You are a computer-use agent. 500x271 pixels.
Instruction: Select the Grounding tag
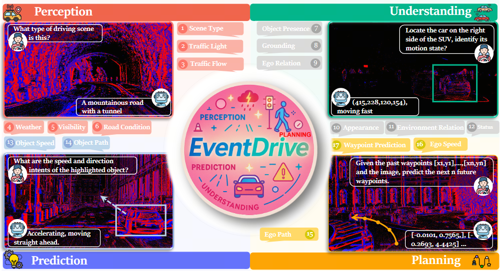(289, 45)
